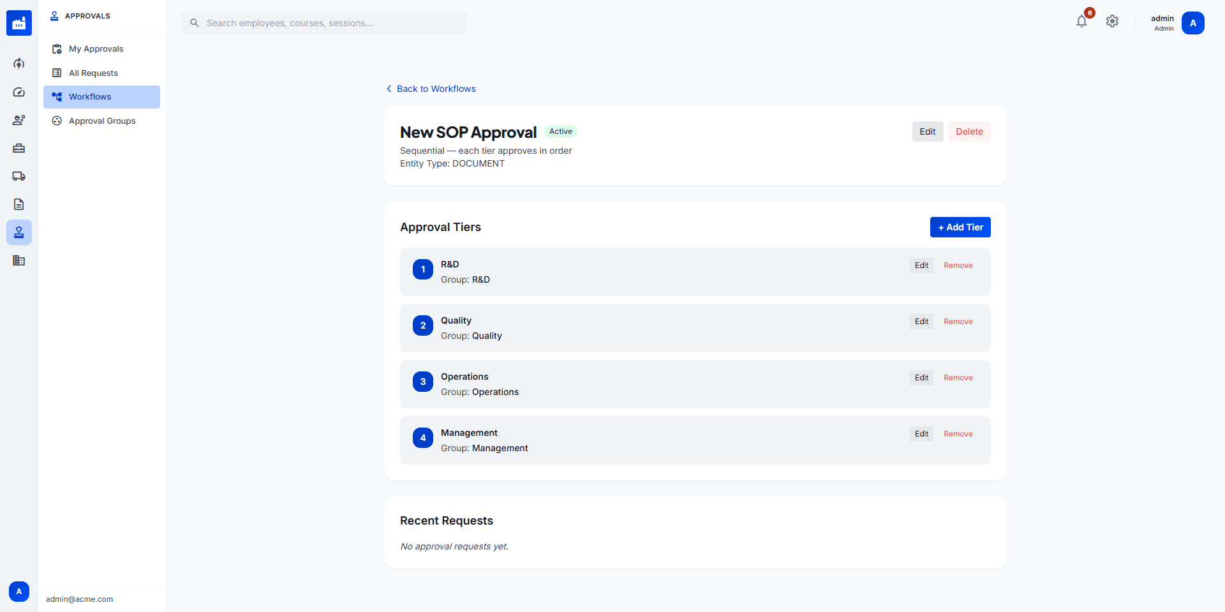The width and height of the screenshot is (1225, 612).
Task: Edit the R&D tier
Action: tap(921, 265)
